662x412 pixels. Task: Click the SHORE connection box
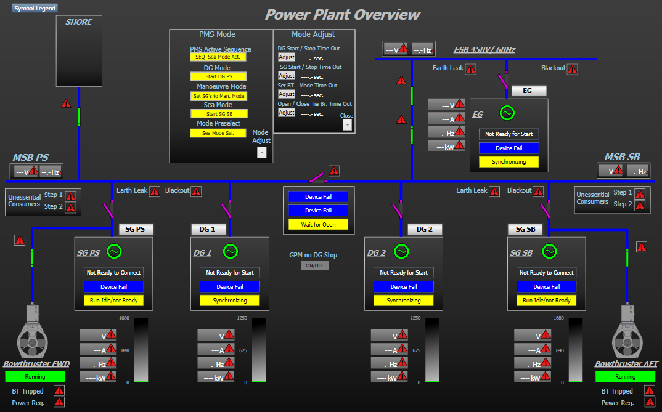click(79, 51)
